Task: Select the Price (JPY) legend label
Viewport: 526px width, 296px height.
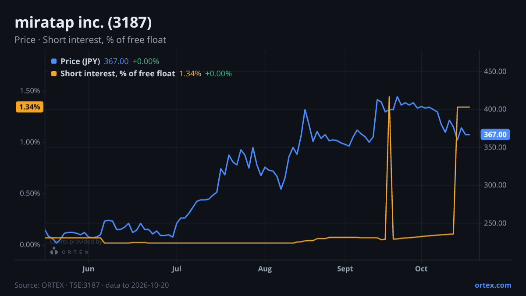Action: [80, 61]
